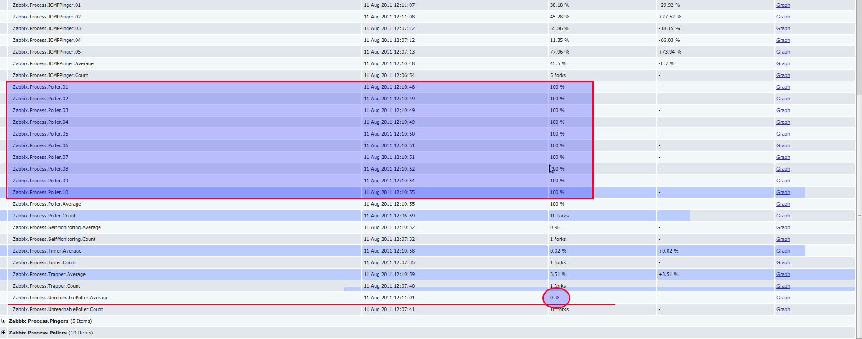The height and width of the screenshot is (339, 862).
Task: Open Graph for Zabbix.Process.SelfMonitoring.Count
Action: click(x=783, y=239)
